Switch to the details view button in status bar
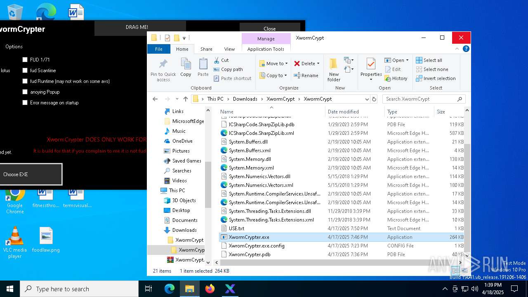The image size is (528, 297). pos(455,271)
